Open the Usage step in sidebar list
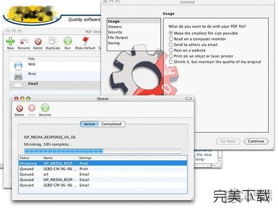 [x=134, y=21]
